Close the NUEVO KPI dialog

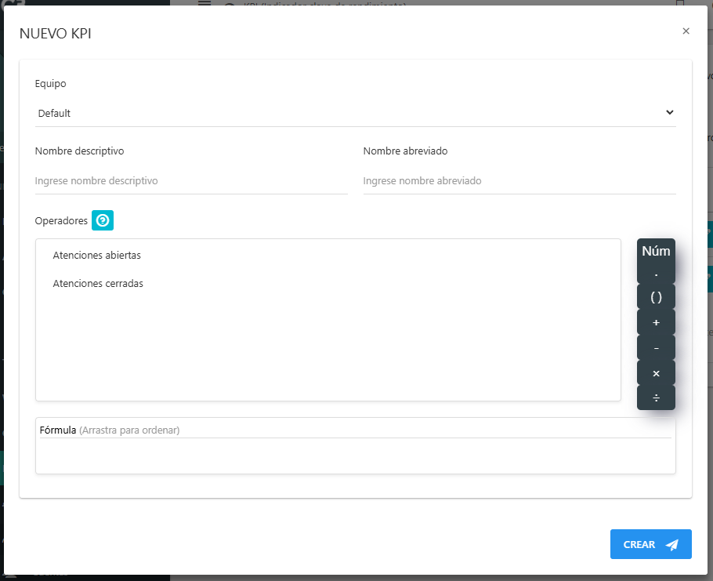686,31
